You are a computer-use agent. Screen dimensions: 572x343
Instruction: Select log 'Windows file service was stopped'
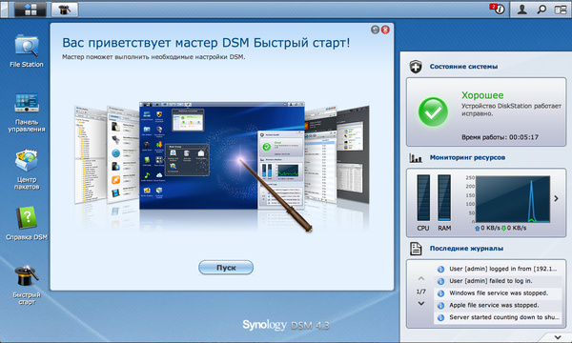(x=498, y=293)
